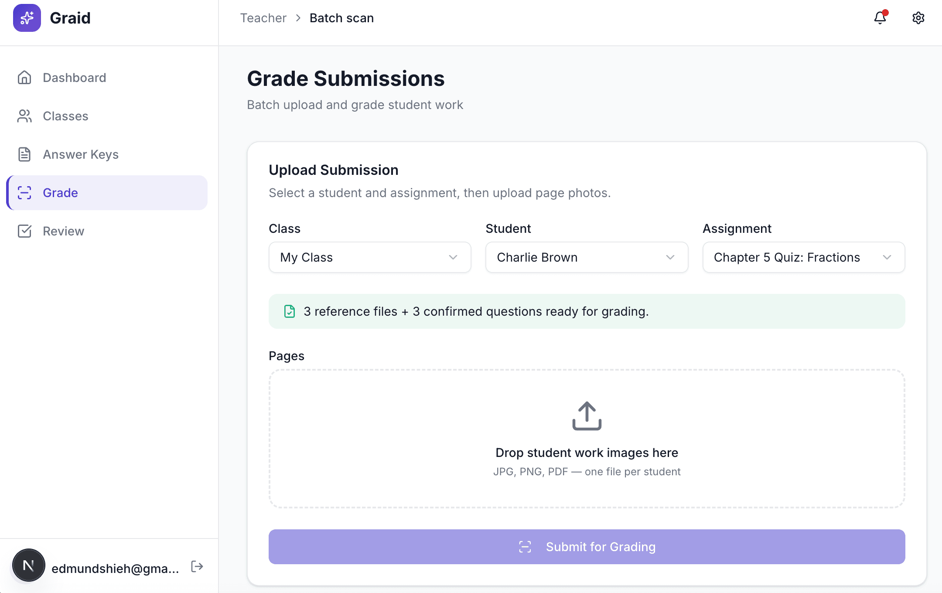Click the Batch scan breadcrumb
Image resolution: width=942 pixels, height=593 pixels.
[341, 18]
